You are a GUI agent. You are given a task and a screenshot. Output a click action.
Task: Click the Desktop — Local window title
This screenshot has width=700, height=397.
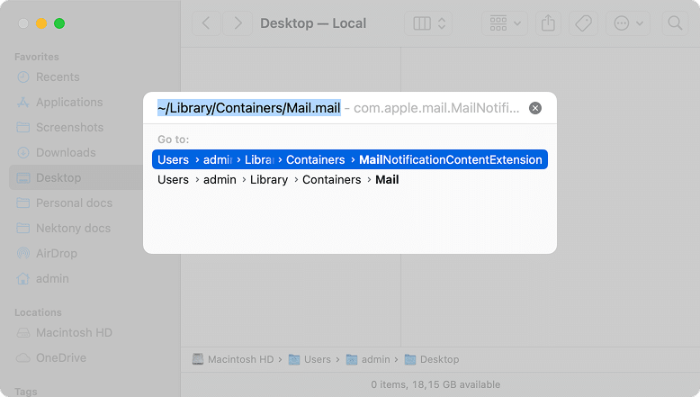coord(313,23)
